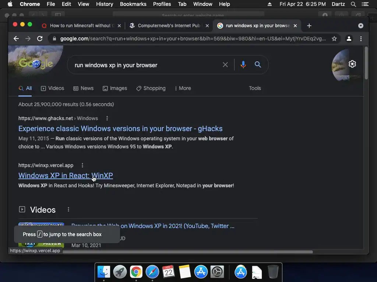Click About 25,900,000 results text
The image size is (377, 282).
click(66, 104)
